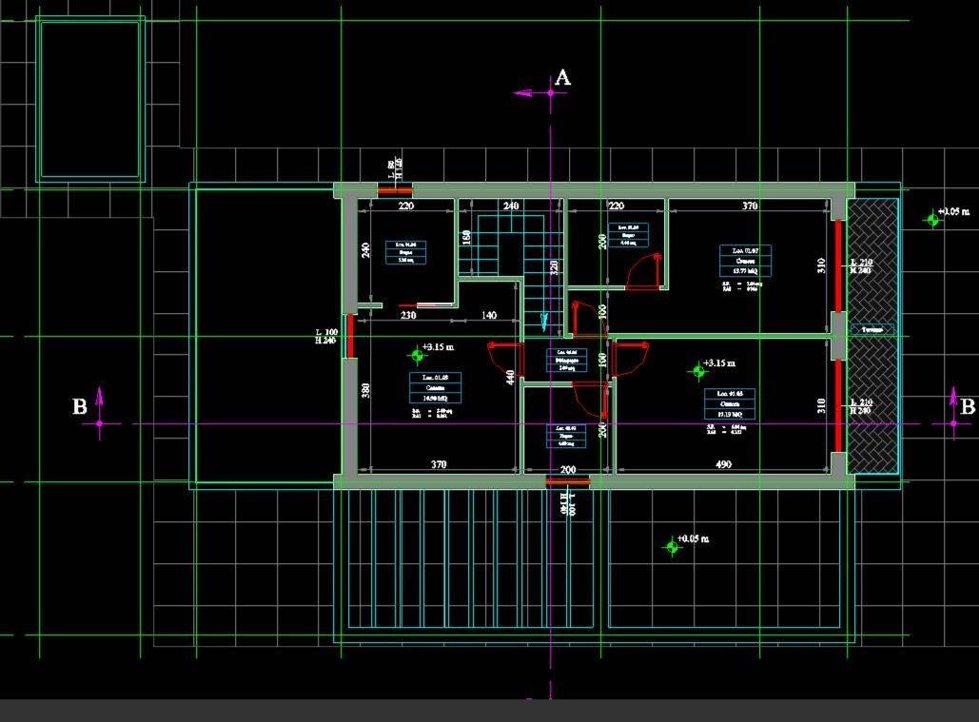
Task: Select the hallway room tag between the bedrooms
Action: coord(566,361)
